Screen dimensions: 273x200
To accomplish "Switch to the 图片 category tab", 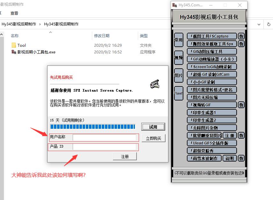I will [179, 75].
